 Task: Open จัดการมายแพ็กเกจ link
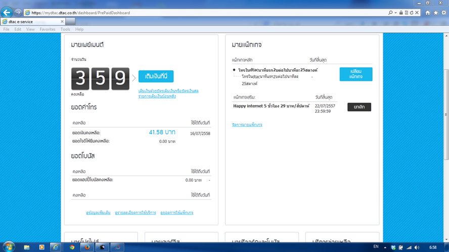coord(247,125)
